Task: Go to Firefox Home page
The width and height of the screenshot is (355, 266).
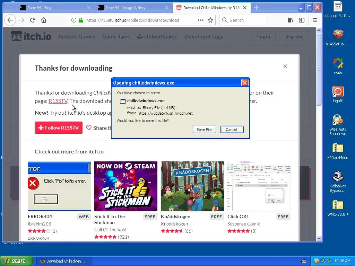Action: (x=44, y=20)
